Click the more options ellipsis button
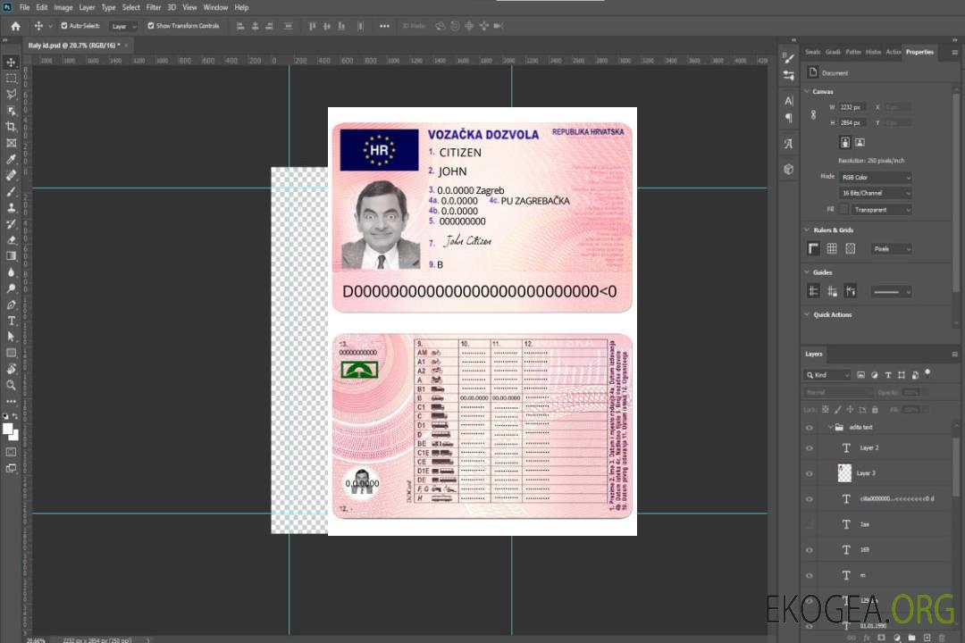 coord(384,26)
